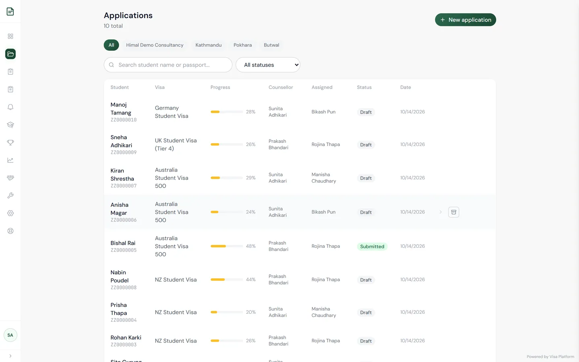Screen dimensions: 579x362
Task: Click Bishal Rai's 48% progress bar
Action: tap(227, 246)
